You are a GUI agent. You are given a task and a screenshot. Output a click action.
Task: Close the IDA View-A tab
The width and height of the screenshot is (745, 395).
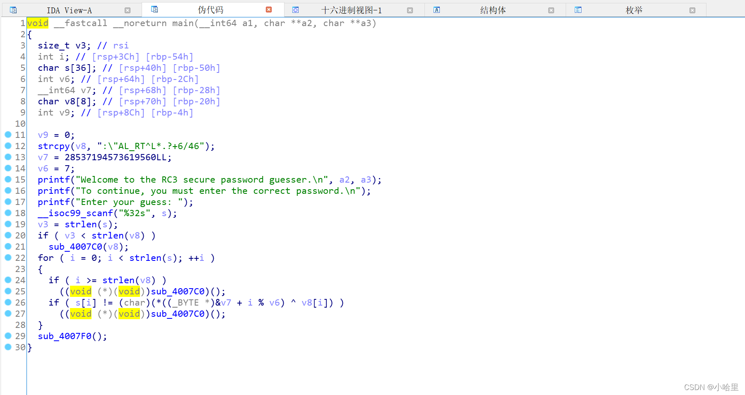click(x=128, y=10)
